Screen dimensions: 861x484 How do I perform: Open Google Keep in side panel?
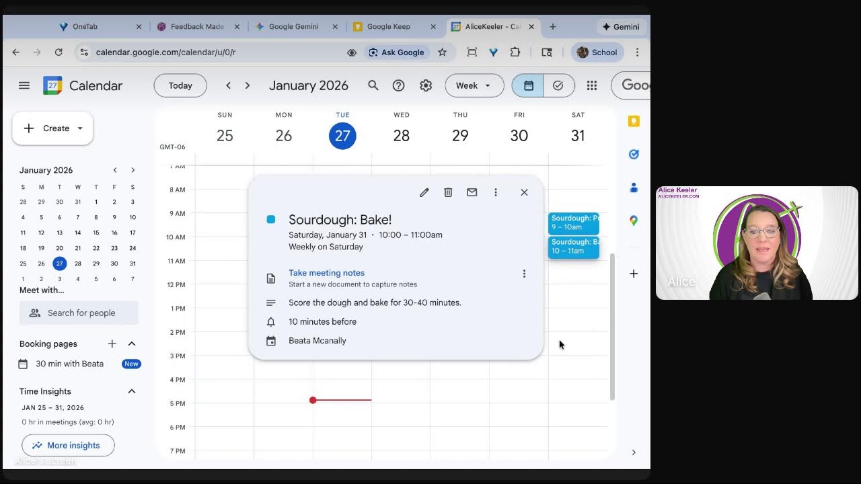pyautogui.click(x=634, y=121)
